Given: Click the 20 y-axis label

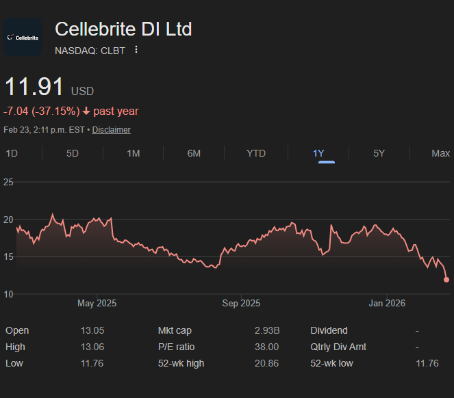Looking at the screenshot, I should click(8, 220).
